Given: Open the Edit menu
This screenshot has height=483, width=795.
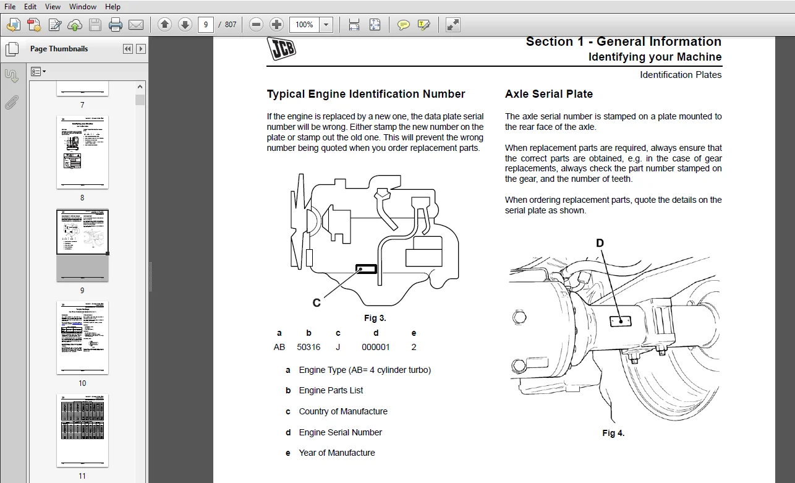Looking at the screenshot, I should 30,6.
